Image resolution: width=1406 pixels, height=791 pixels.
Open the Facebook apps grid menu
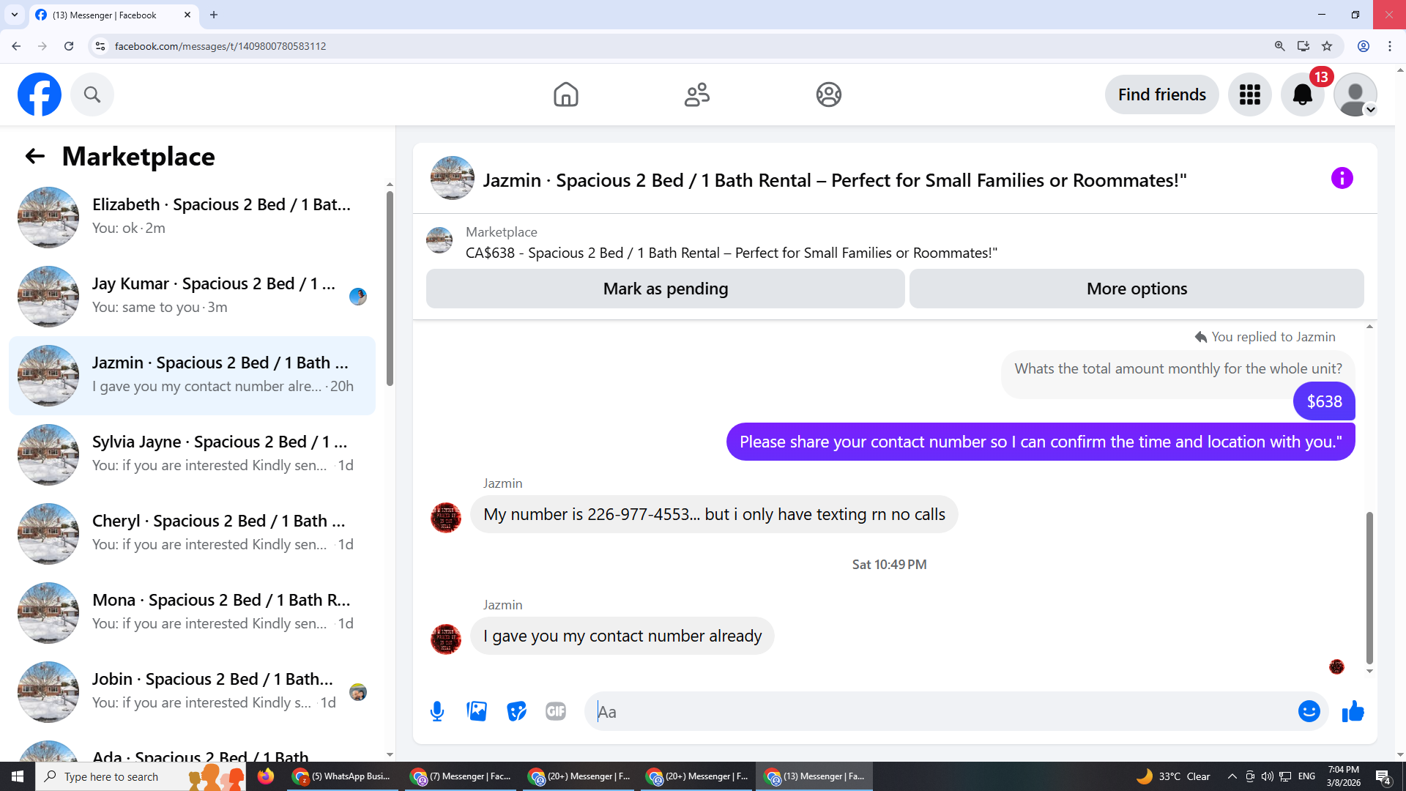1249,94
